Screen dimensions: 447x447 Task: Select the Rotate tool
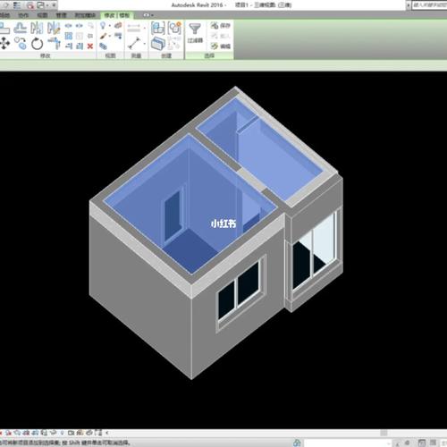pos(37,43)
